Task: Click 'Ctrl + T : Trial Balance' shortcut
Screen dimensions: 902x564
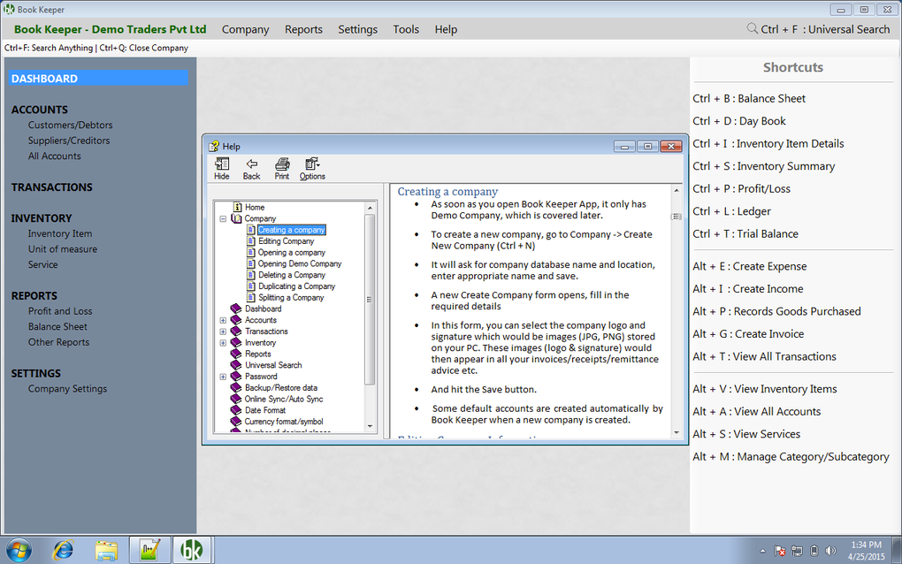Action: [x=745, y=234]
